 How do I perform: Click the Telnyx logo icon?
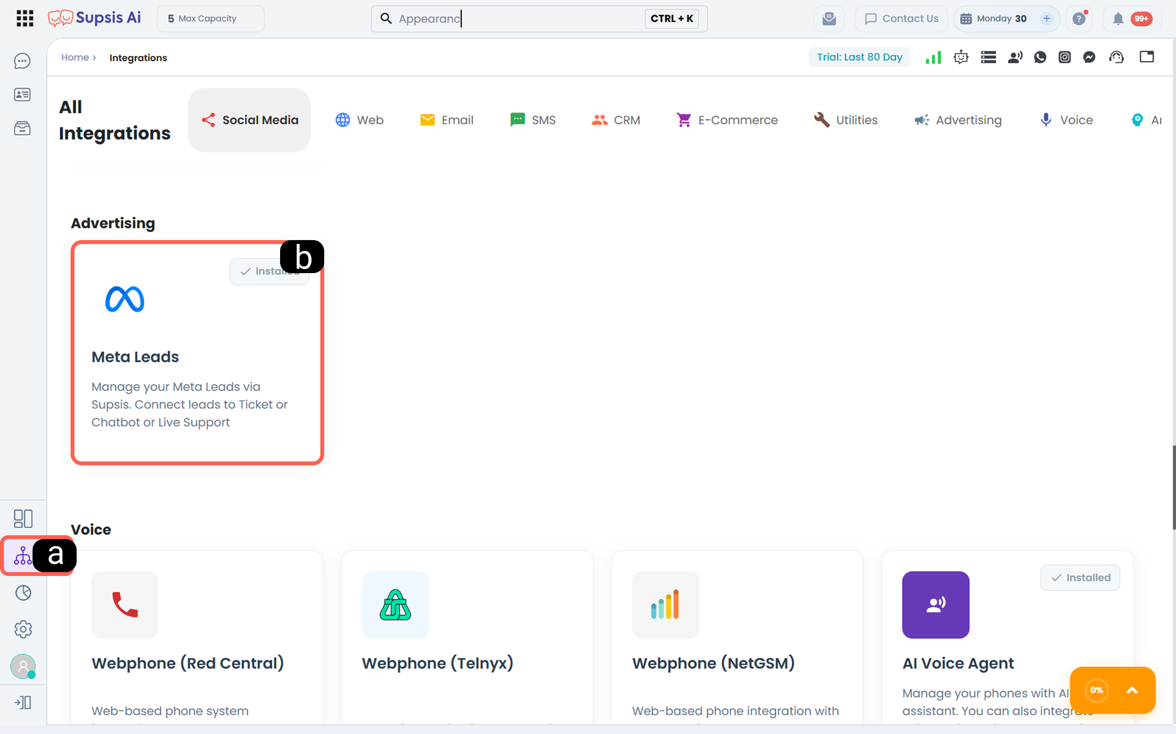tap(395, 605)
